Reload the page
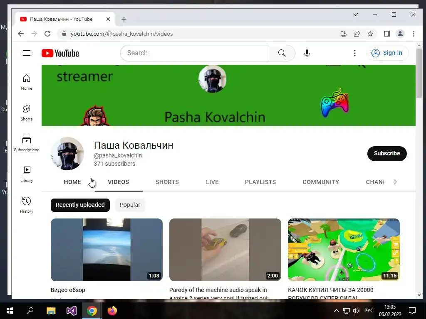426x319 pixels. 47,34
